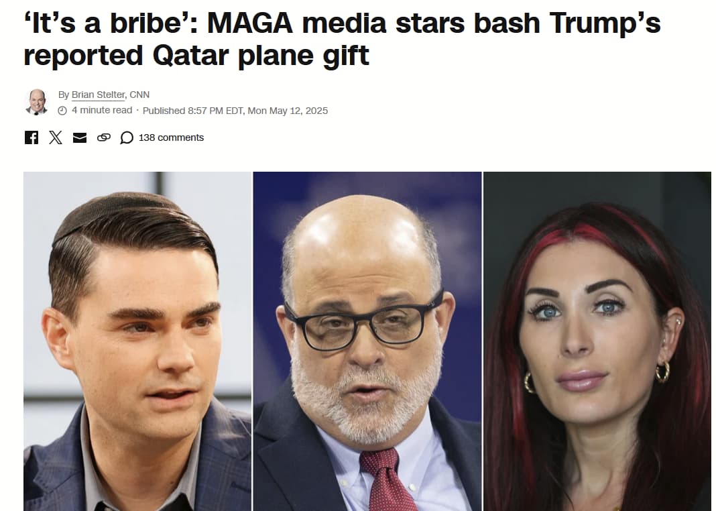Image resolution: width=716 pixels, height=511 pixels.
Task: Open the author avatar beside the byline
Action: [x=36, y=102]
